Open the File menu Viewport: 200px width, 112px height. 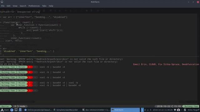[x=3, y=6]
